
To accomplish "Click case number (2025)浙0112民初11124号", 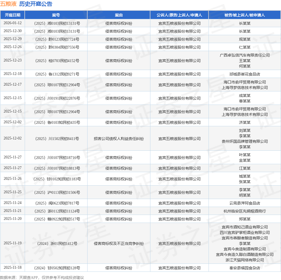I will 57,211.
